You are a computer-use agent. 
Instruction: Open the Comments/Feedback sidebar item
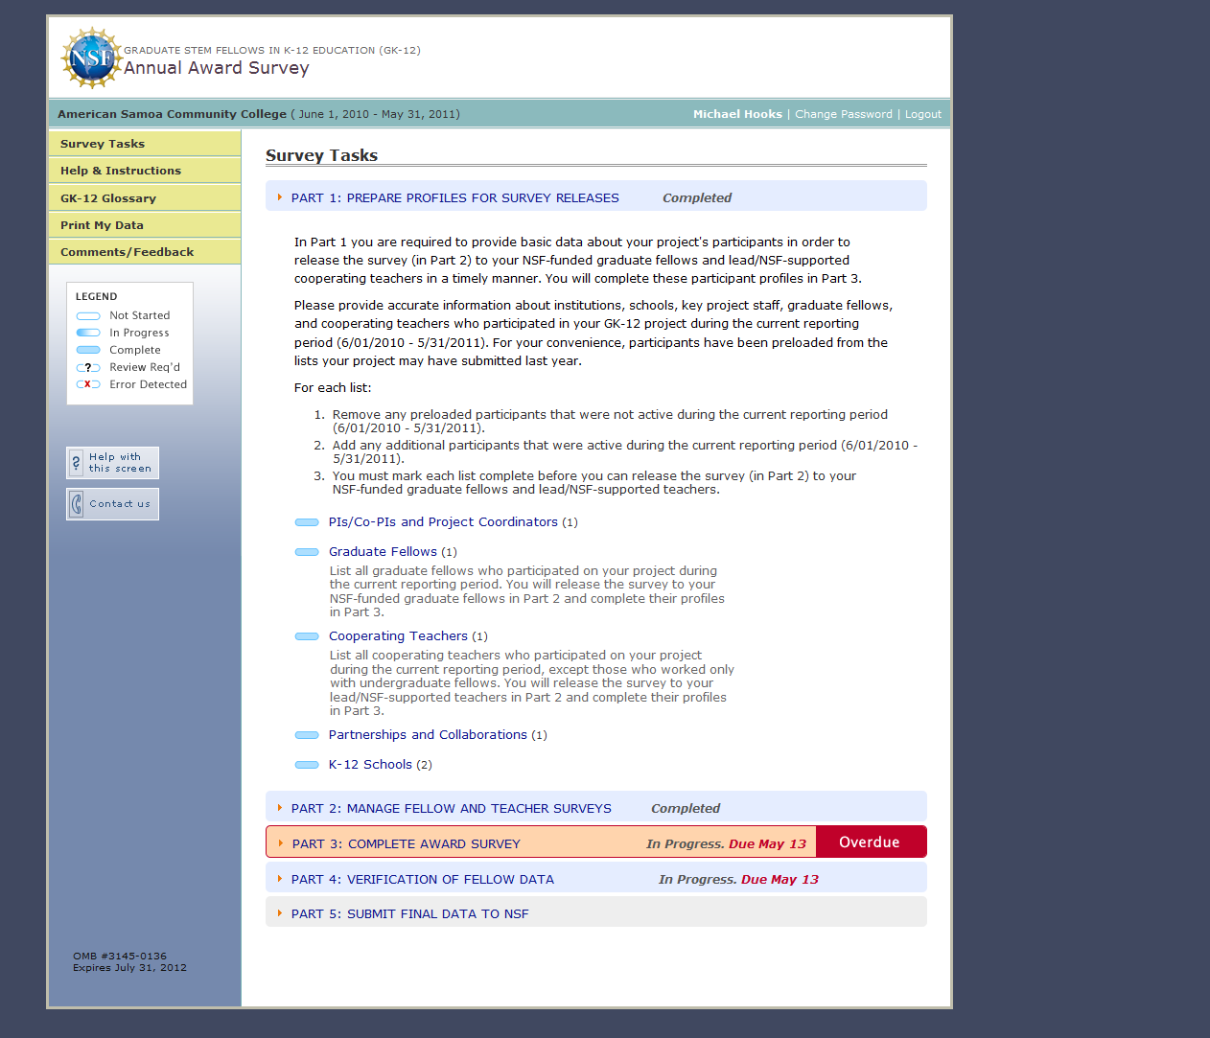[127, 252]
